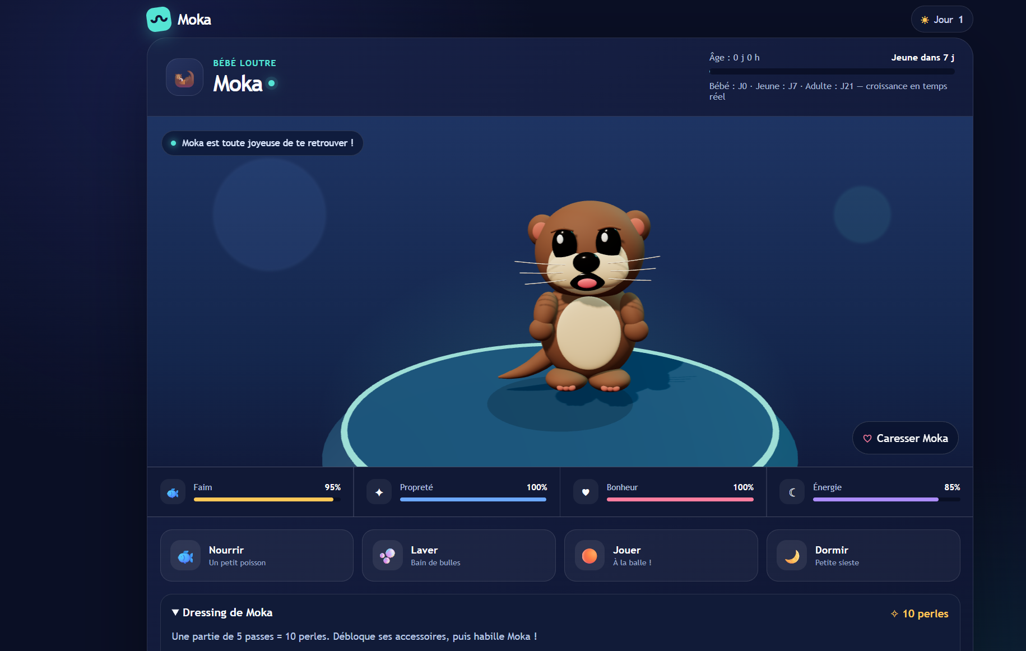Click the Énergie 85% value

pyautogui.click(x=952, y=487)
